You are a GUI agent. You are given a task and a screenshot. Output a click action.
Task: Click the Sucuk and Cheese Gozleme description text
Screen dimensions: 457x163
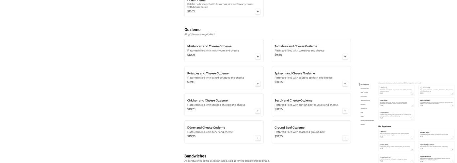pos(306,105)
